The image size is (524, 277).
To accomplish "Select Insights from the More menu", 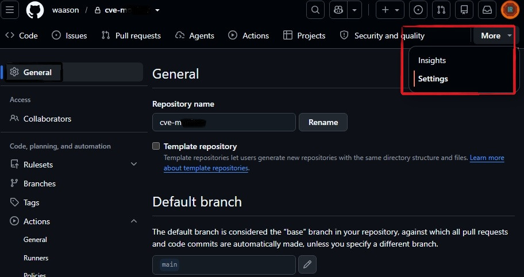I will pyautogui.click(x=431, y=60).
